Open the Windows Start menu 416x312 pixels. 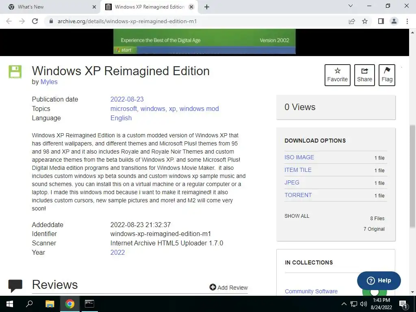click(x=10, y=304)
